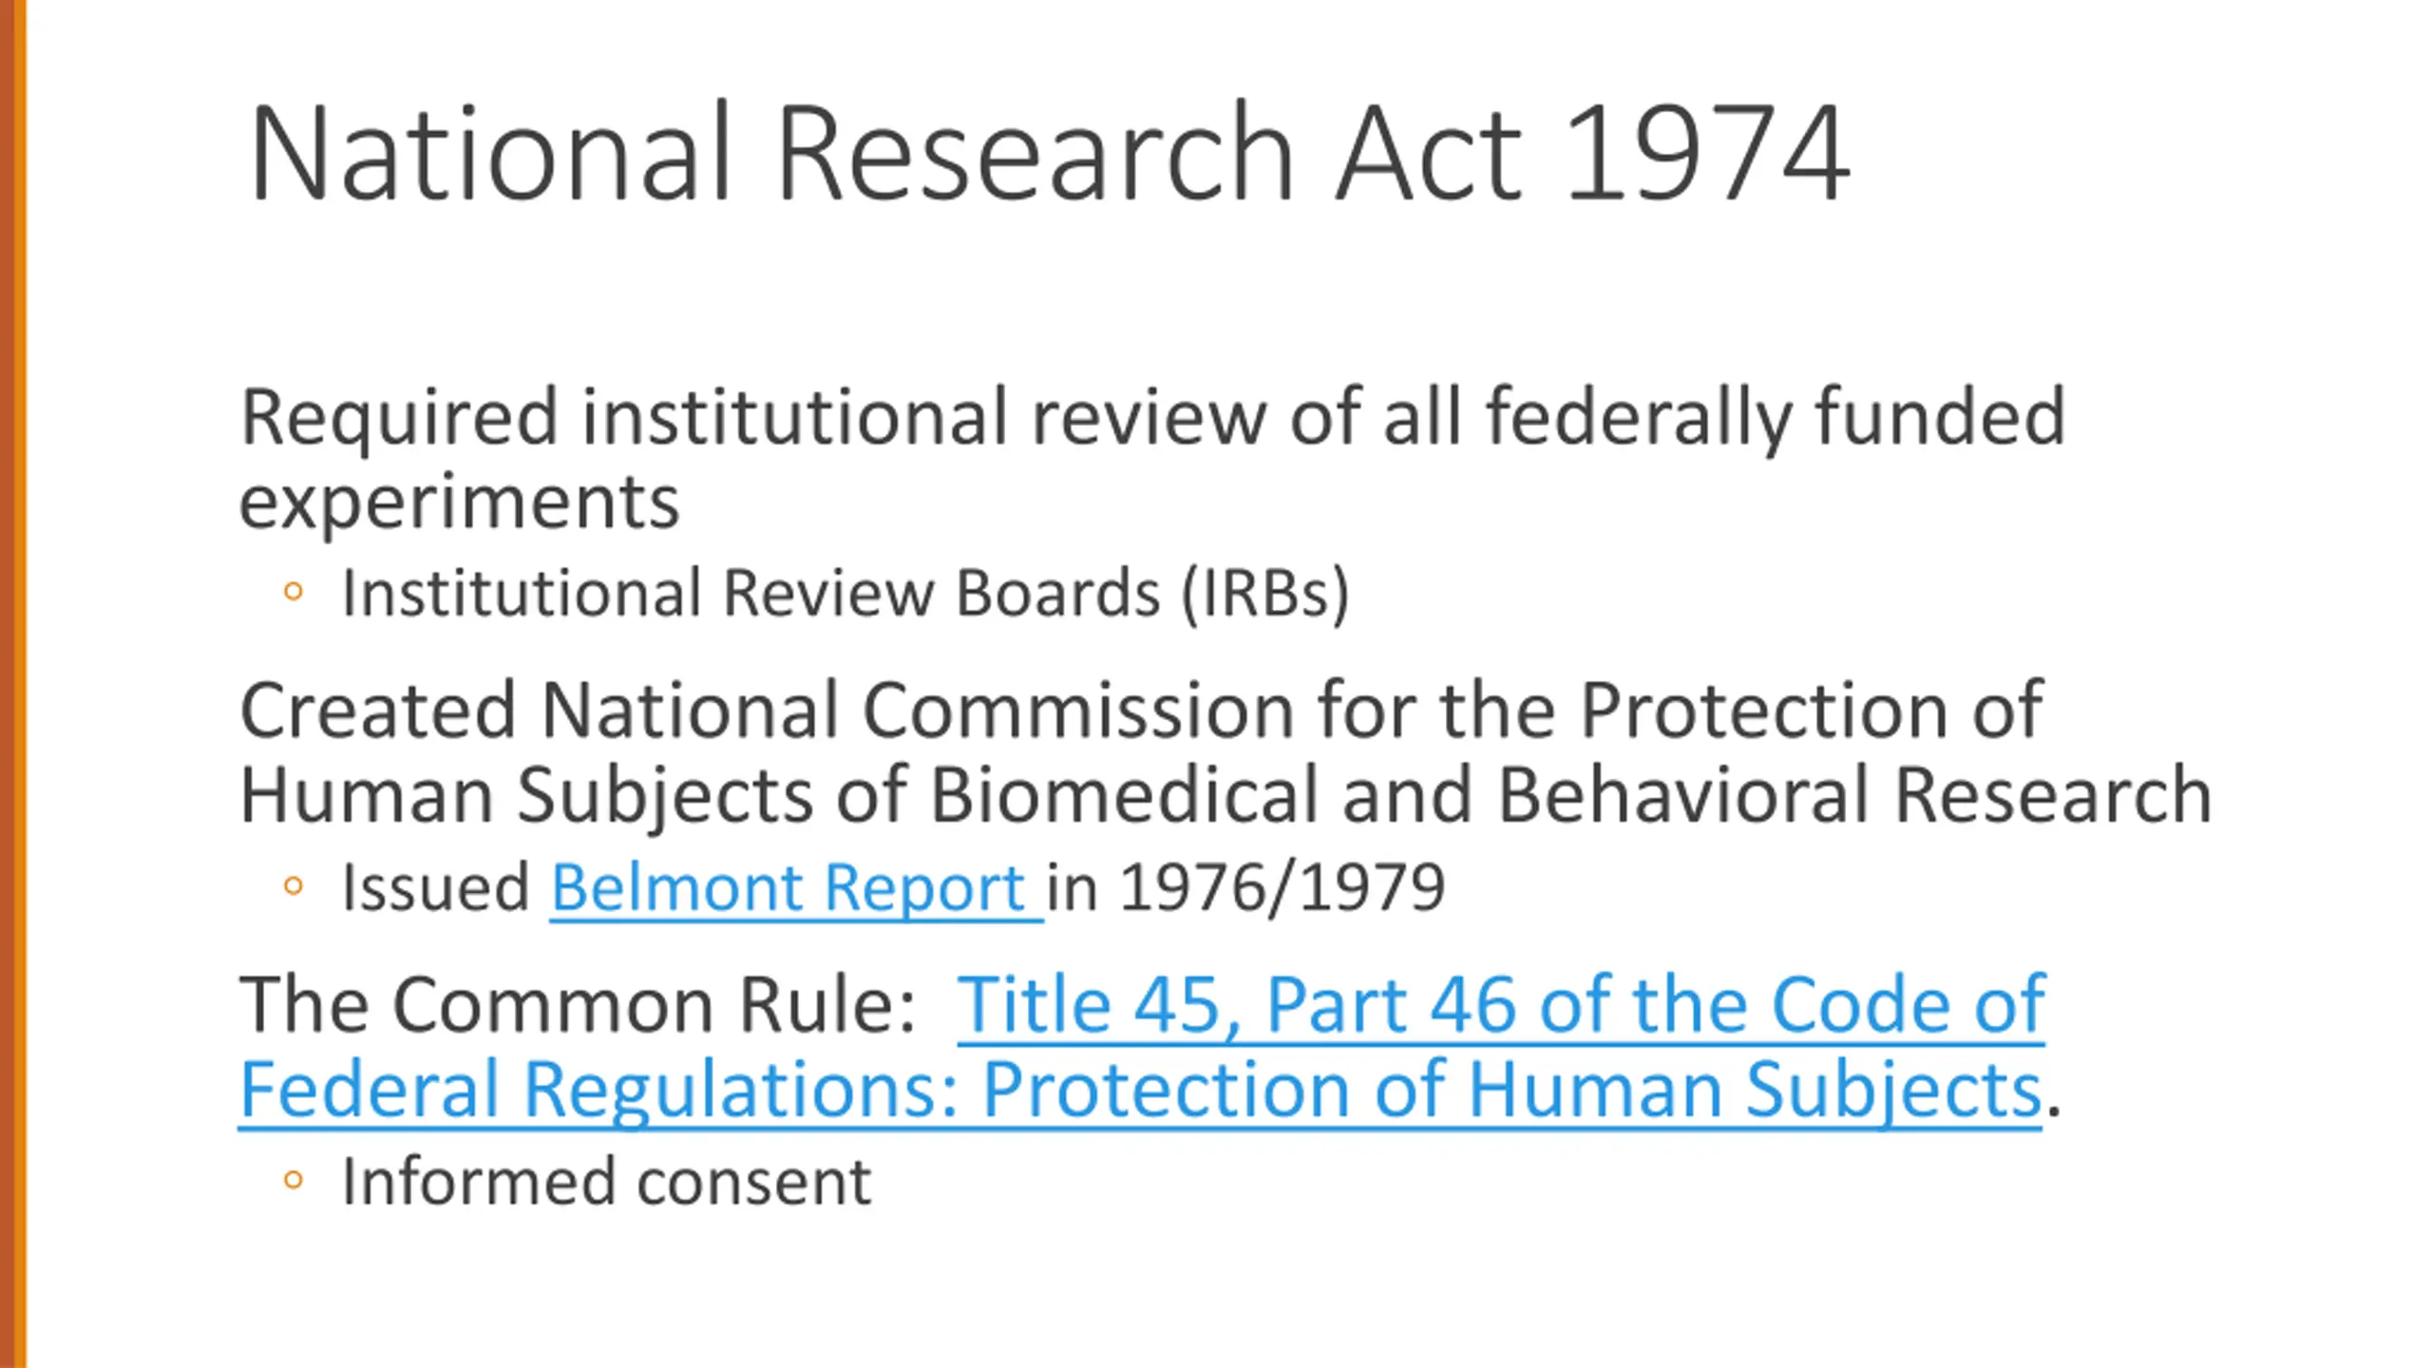Click the Human Subjects of Biomedical line
This screenshot has height=1368, width=2432.
click(1225, 794)
